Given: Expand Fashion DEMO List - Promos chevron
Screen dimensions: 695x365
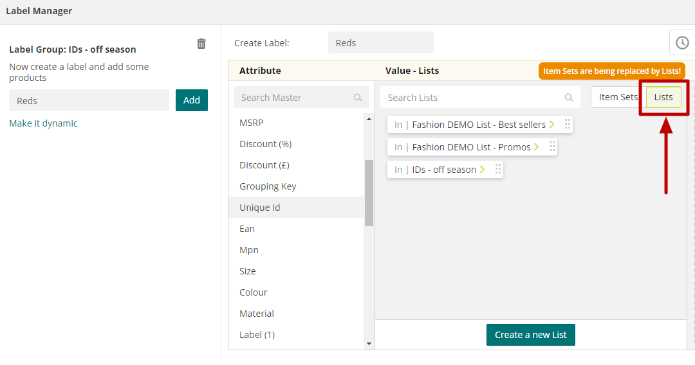Looking at the screenshot, I should 537,147.
